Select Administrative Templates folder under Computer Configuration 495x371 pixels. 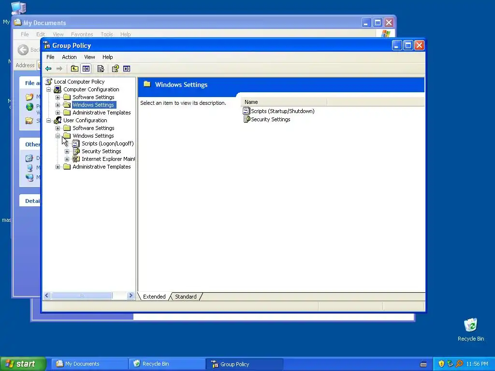102,113
